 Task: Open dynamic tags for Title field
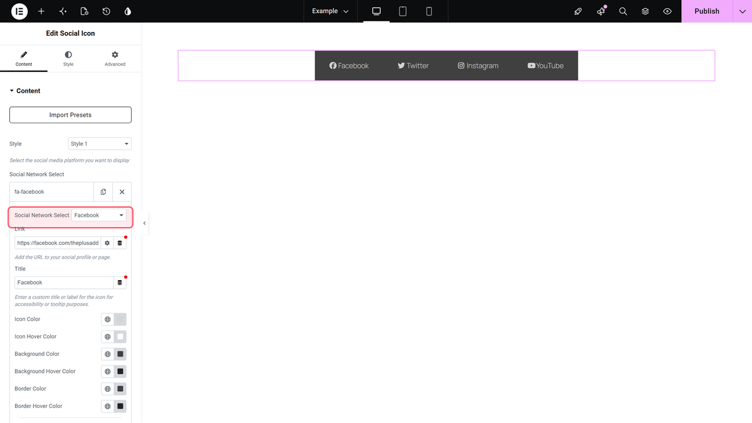(x=120, y=283)
